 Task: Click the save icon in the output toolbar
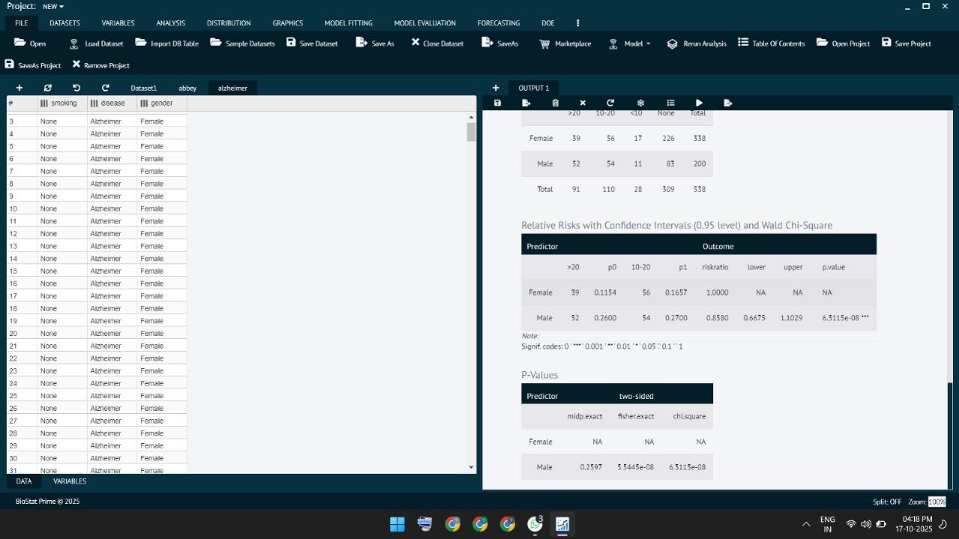pos(497,103)
